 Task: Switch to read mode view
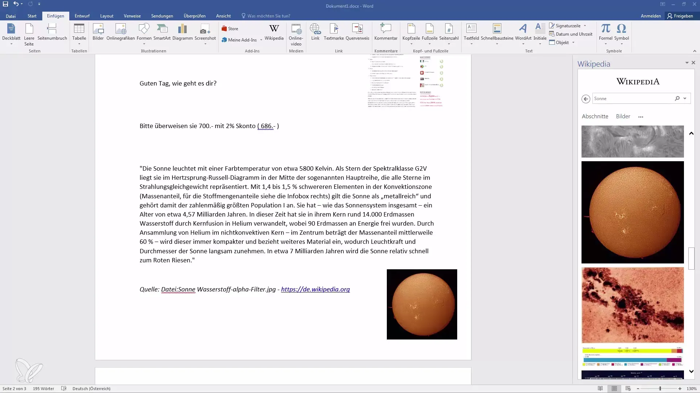click(x=600, y=389)
